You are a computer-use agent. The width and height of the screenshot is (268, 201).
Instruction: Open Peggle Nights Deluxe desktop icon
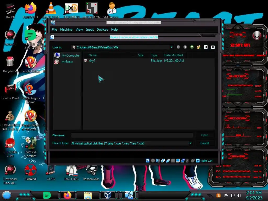click(30, 93)
